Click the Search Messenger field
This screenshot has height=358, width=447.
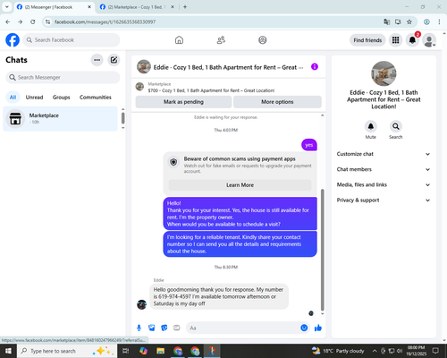(63, 78)
